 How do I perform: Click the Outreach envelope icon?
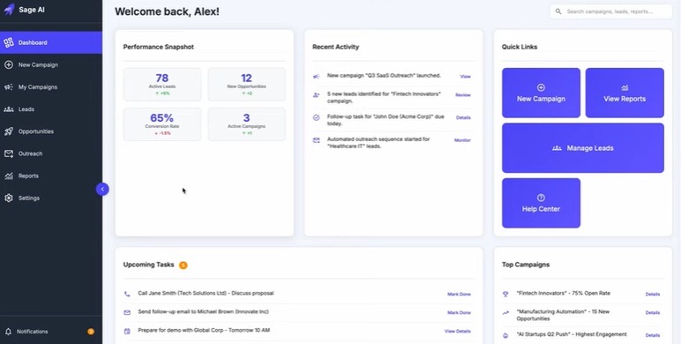coord(9,153)
